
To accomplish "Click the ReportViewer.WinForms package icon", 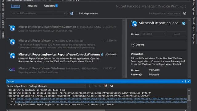I will 12,69.
